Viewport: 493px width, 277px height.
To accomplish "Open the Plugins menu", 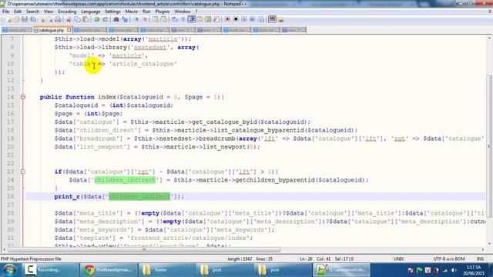I will (x=163, y=12).
